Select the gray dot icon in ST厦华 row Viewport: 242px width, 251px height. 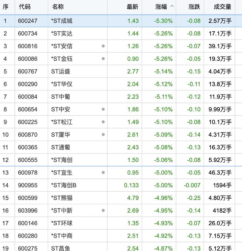click(103, 135)
